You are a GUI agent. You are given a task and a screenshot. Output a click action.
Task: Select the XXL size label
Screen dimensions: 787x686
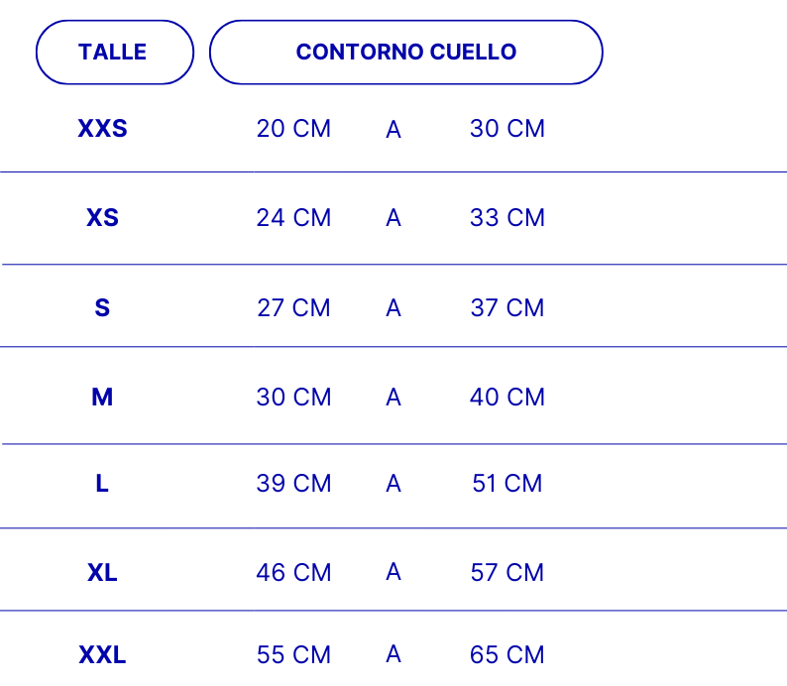pyautogui.click(x=102, y=655)
